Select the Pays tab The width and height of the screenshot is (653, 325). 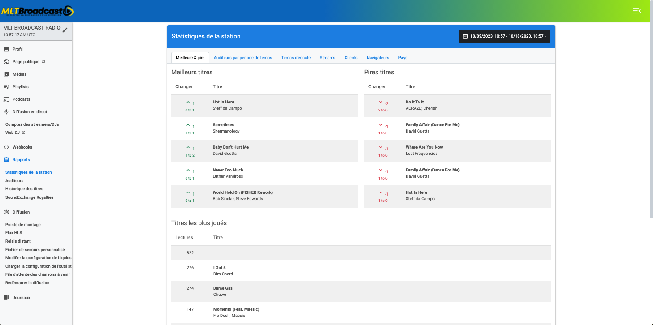point(402,58)
